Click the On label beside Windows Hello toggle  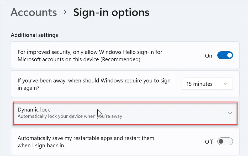coord(208,56)
